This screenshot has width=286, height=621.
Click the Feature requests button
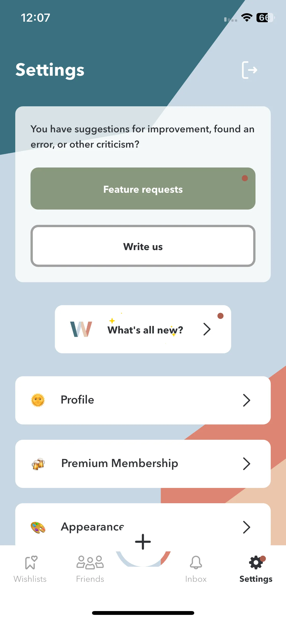[x=143, y=188]
